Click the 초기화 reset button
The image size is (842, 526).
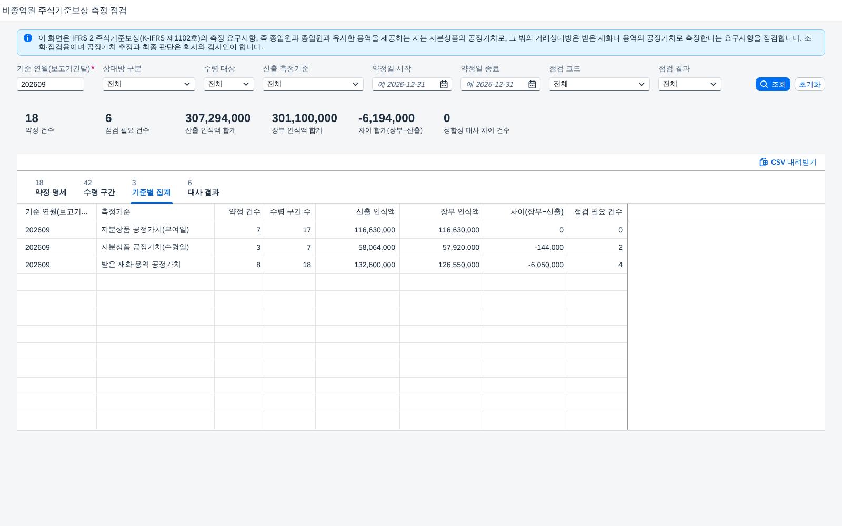click(x=809, y=84)
